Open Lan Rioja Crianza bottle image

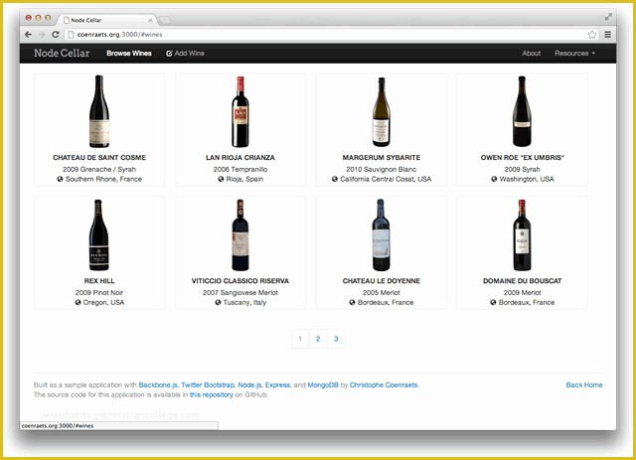pyautogui.click(x=240, y=111)
